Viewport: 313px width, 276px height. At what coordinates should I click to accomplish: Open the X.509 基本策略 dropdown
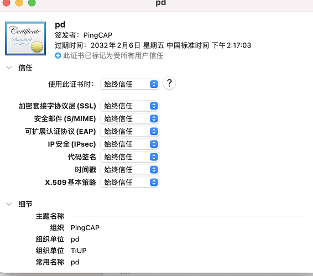(x=129, y=183)
